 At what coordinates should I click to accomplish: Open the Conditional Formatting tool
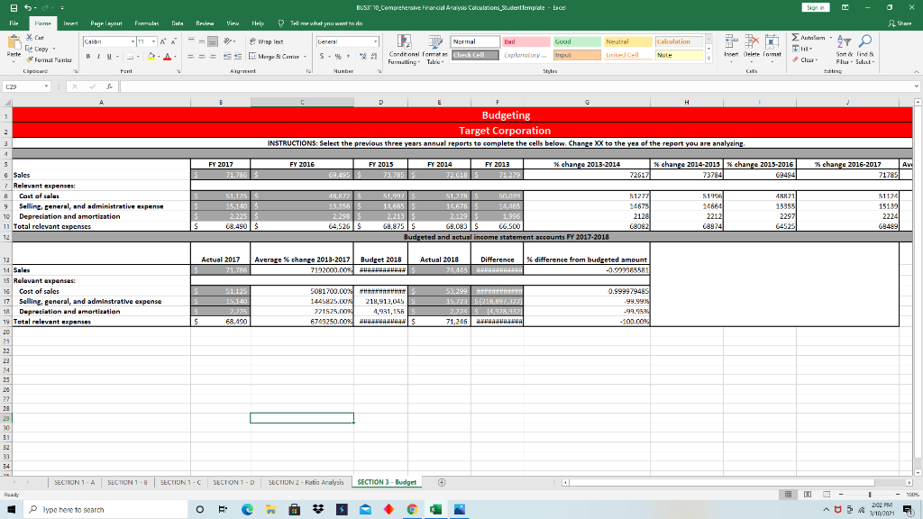(405, 47)
